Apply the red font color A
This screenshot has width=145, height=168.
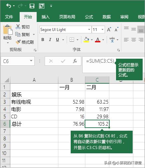[98, 40]
